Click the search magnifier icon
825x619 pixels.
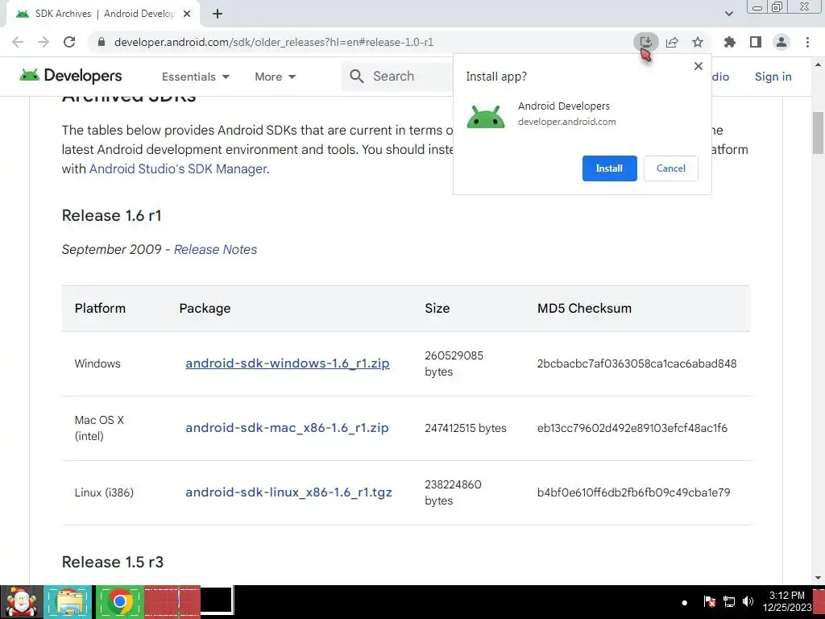pos(357,77)
